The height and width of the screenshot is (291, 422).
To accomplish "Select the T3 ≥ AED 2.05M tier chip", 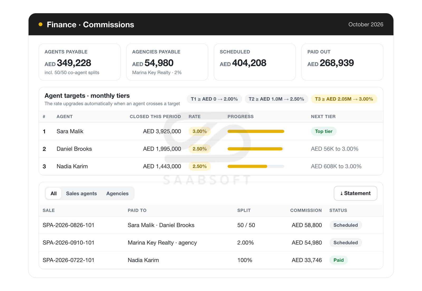I will pos(344,99).
